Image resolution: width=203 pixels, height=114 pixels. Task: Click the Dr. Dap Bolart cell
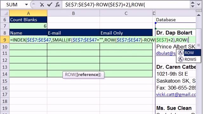175,33
